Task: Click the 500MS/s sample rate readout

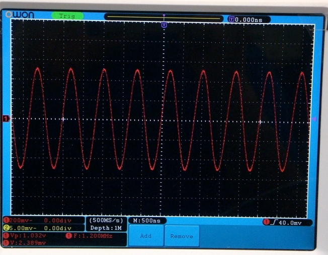Action: click(106, 220)
